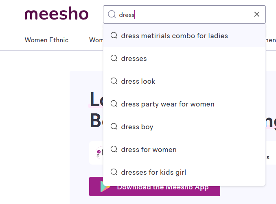Click search icon beside 'dresses' suggestion
Viewport: 276px width, 204px height.
[114, 59]
